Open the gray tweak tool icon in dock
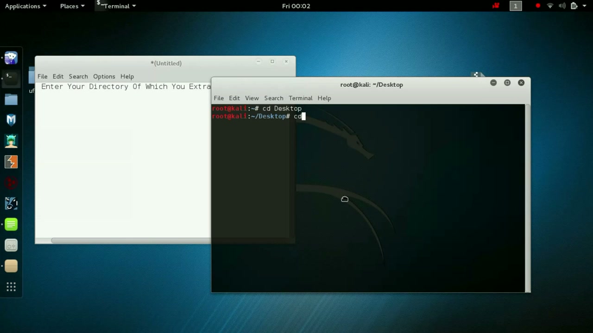This screenshot has height=333, width=593. click(11, 245)
